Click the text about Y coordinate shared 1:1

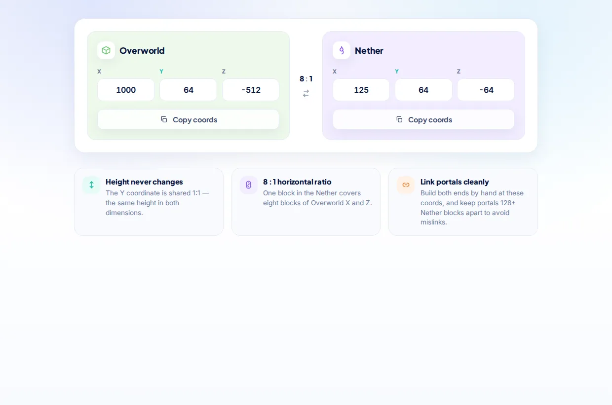point(158,203)
